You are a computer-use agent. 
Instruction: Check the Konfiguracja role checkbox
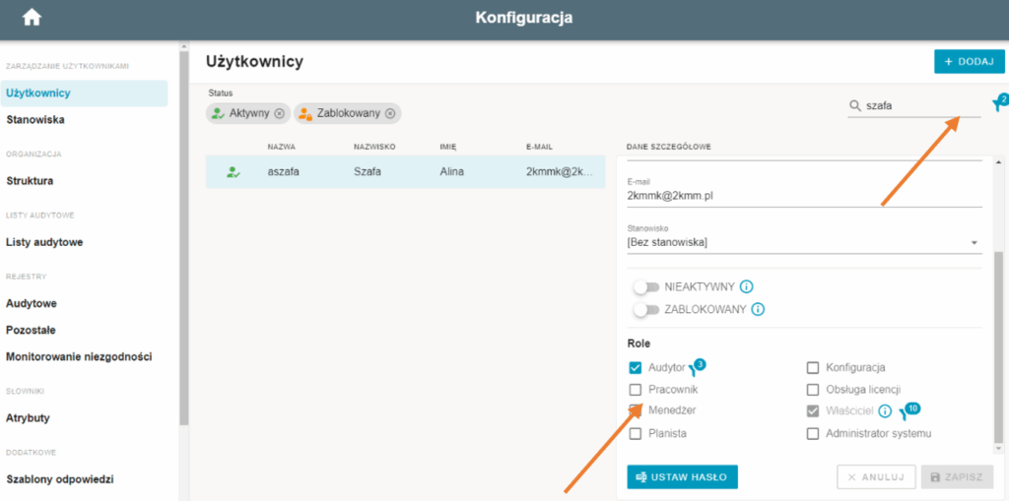pos(813,368)
